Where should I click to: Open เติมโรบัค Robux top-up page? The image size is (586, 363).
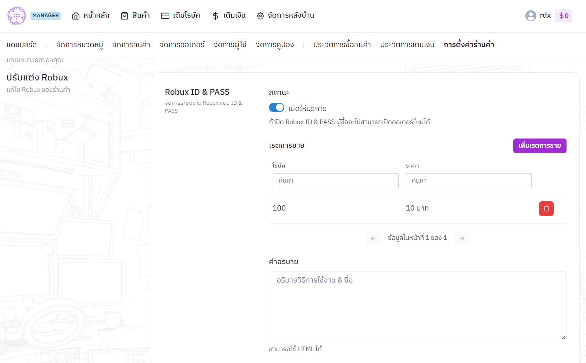pos(180,15)
